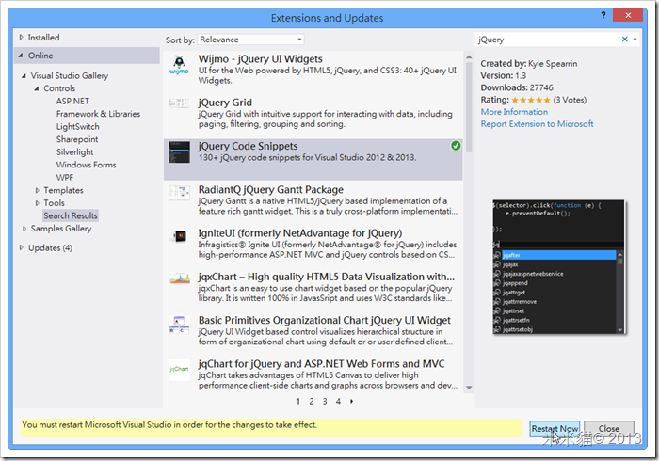The image size is (659, 461).
Task: Select the RadiantQ jQuery Gantt Package title
Action: [x=271, y=190]
